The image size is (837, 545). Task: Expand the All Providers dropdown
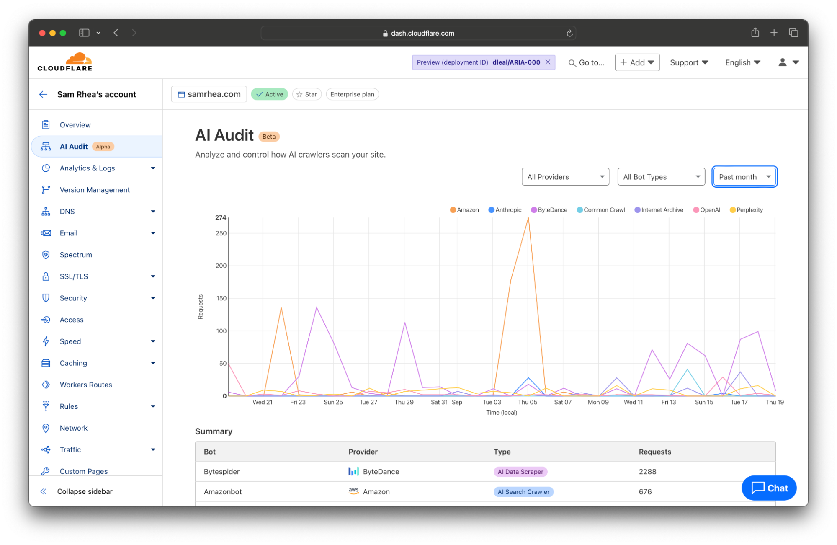coord(565,177)
